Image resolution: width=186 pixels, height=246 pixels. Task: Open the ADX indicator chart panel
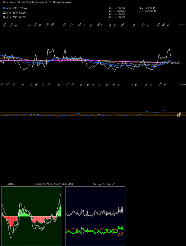pos(95,216)
